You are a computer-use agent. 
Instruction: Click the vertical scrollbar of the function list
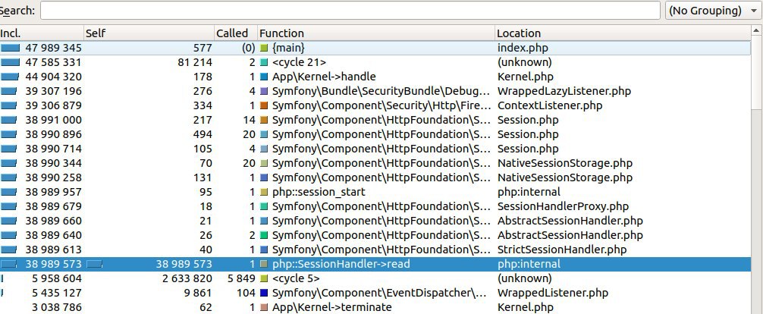coord(757,171)
